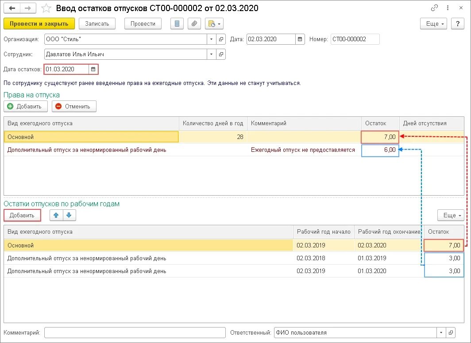Edit the Дата field value

pos(271,39)
